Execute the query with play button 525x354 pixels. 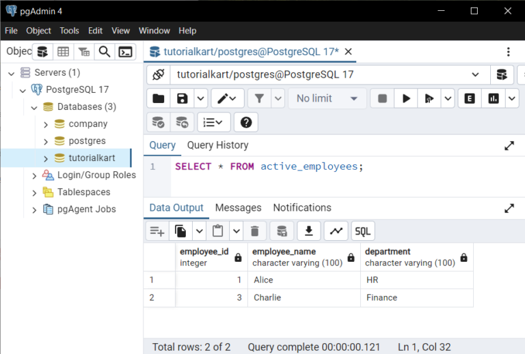click(x=406, y=98)
